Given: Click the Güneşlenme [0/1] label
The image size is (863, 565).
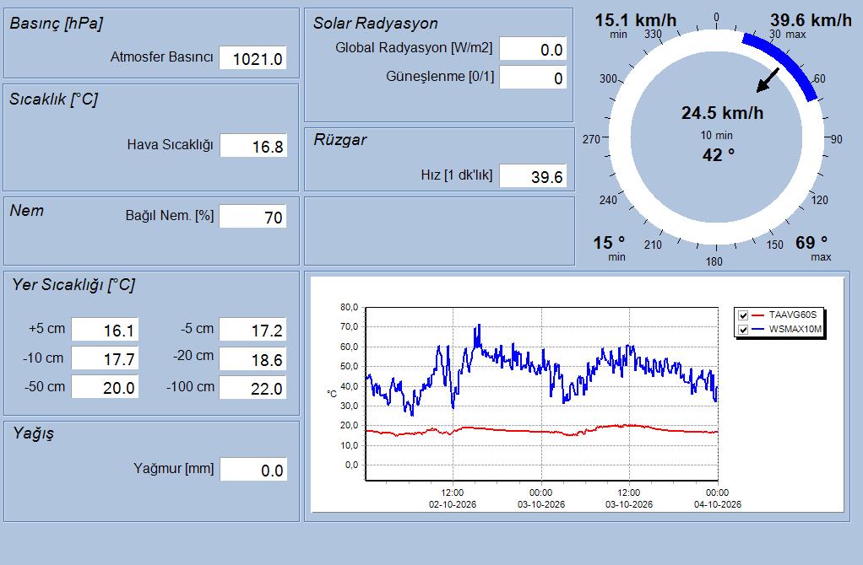Looking at the screenshot, I should click(440, 76).
